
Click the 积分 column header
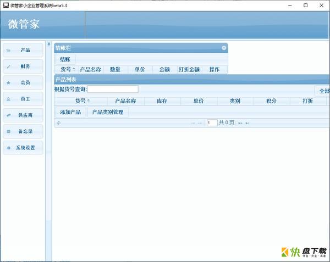tap(272, 101)
